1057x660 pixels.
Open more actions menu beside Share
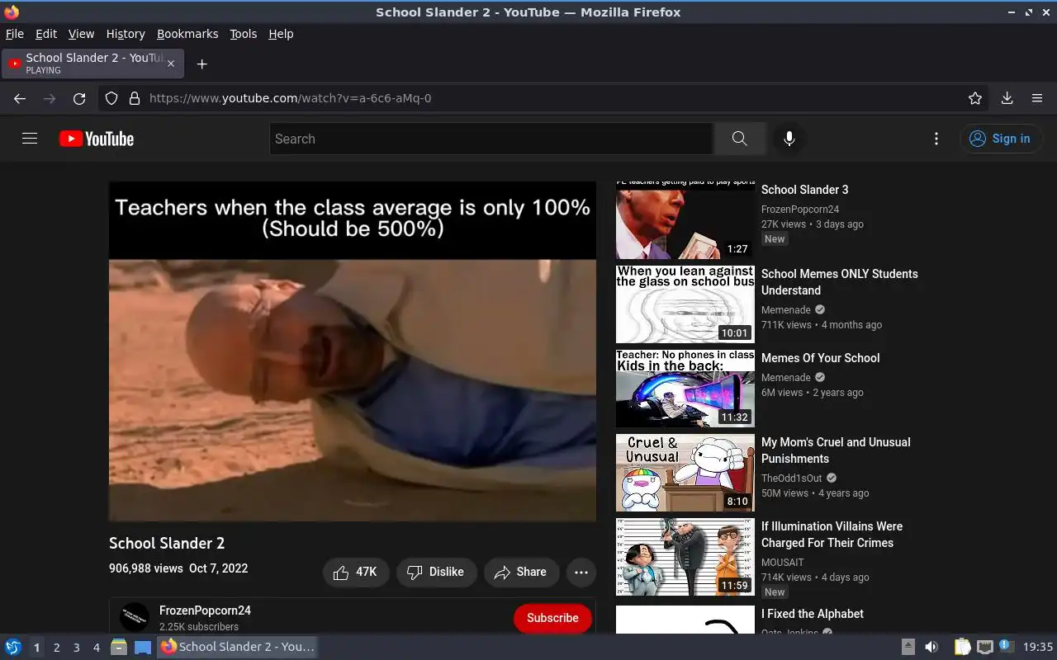pos(581,572)
